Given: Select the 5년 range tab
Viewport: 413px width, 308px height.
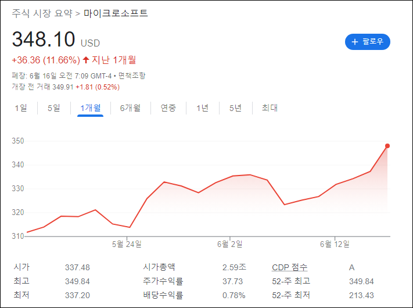Looking at the screenshot, I should [235, 108].
